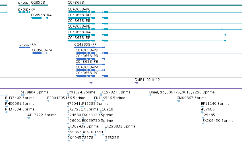Select CDS CG43658-PB
Viewport: 242px width, 142px height.
pyautogui.click(x=90, y=59)
